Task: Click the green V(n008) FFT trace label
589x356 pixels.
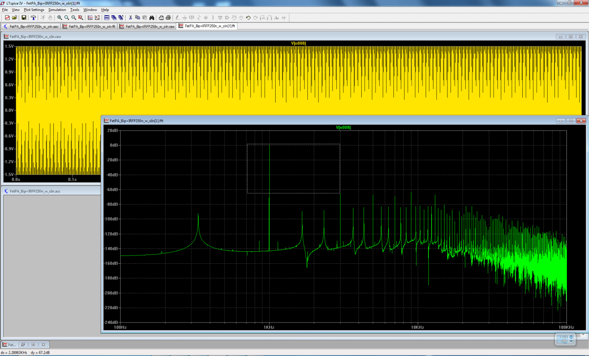Action: [343, 127]
